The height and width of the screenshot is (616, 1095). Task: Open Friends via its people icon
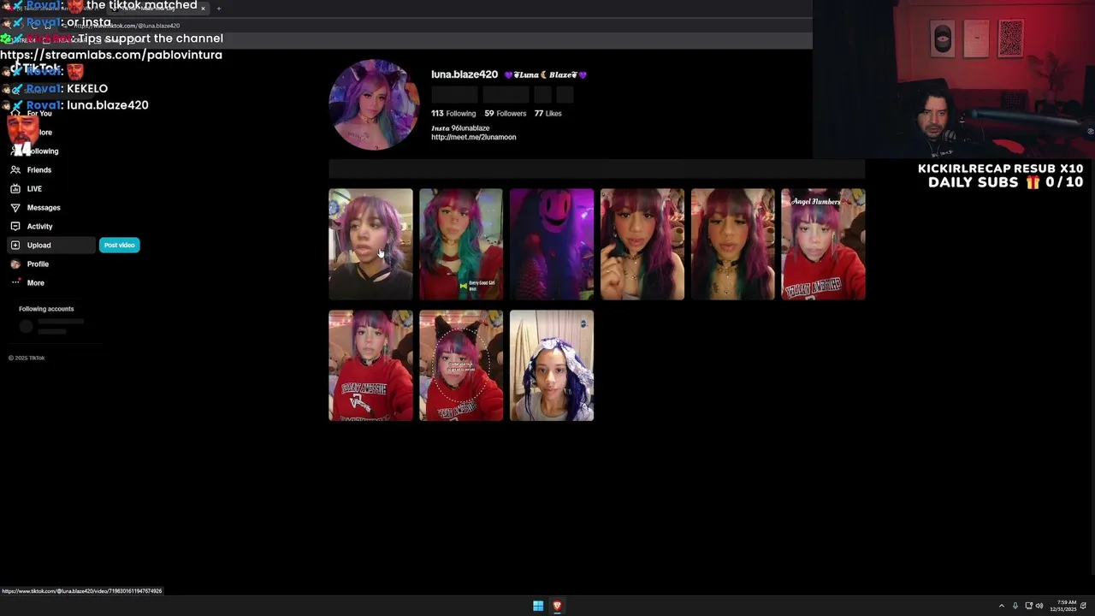point(15,170)
